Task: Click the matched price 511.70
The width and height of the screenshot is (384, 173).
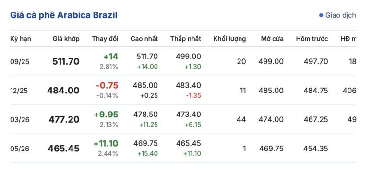Action: 66,61
